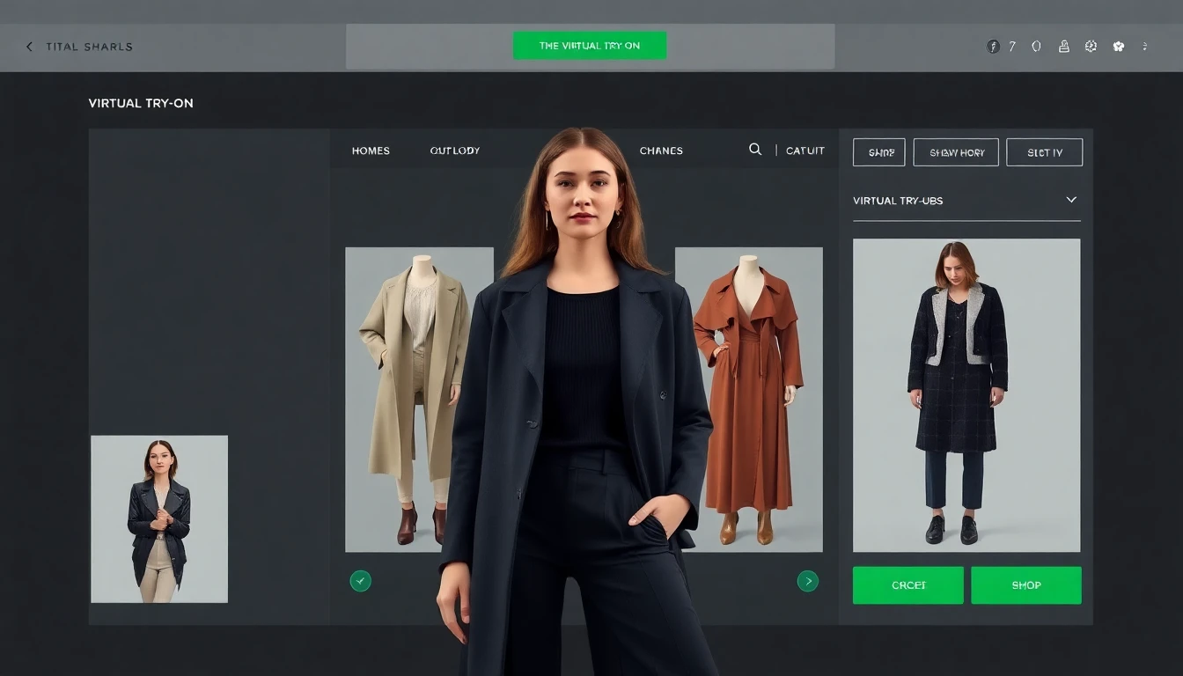Switch to the Chanes menu item
Viewport: 1183px width, 676px height.
coord(661,151)
